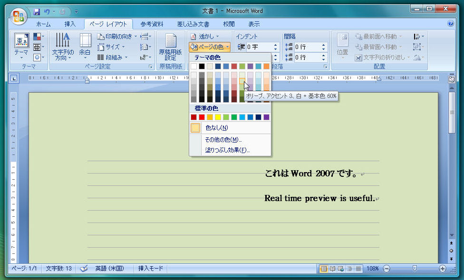Click the zoom slider handle
The image size is (464, 280).
pyautogui.click(x=415, y=268)
